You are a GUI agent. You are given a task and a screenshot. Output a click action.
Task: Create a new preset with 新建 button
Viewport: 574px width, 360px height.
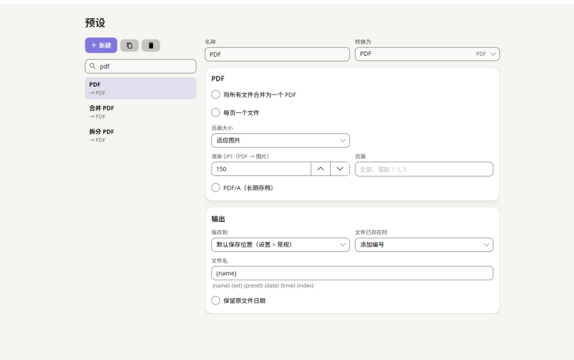[x=101, y=45]
